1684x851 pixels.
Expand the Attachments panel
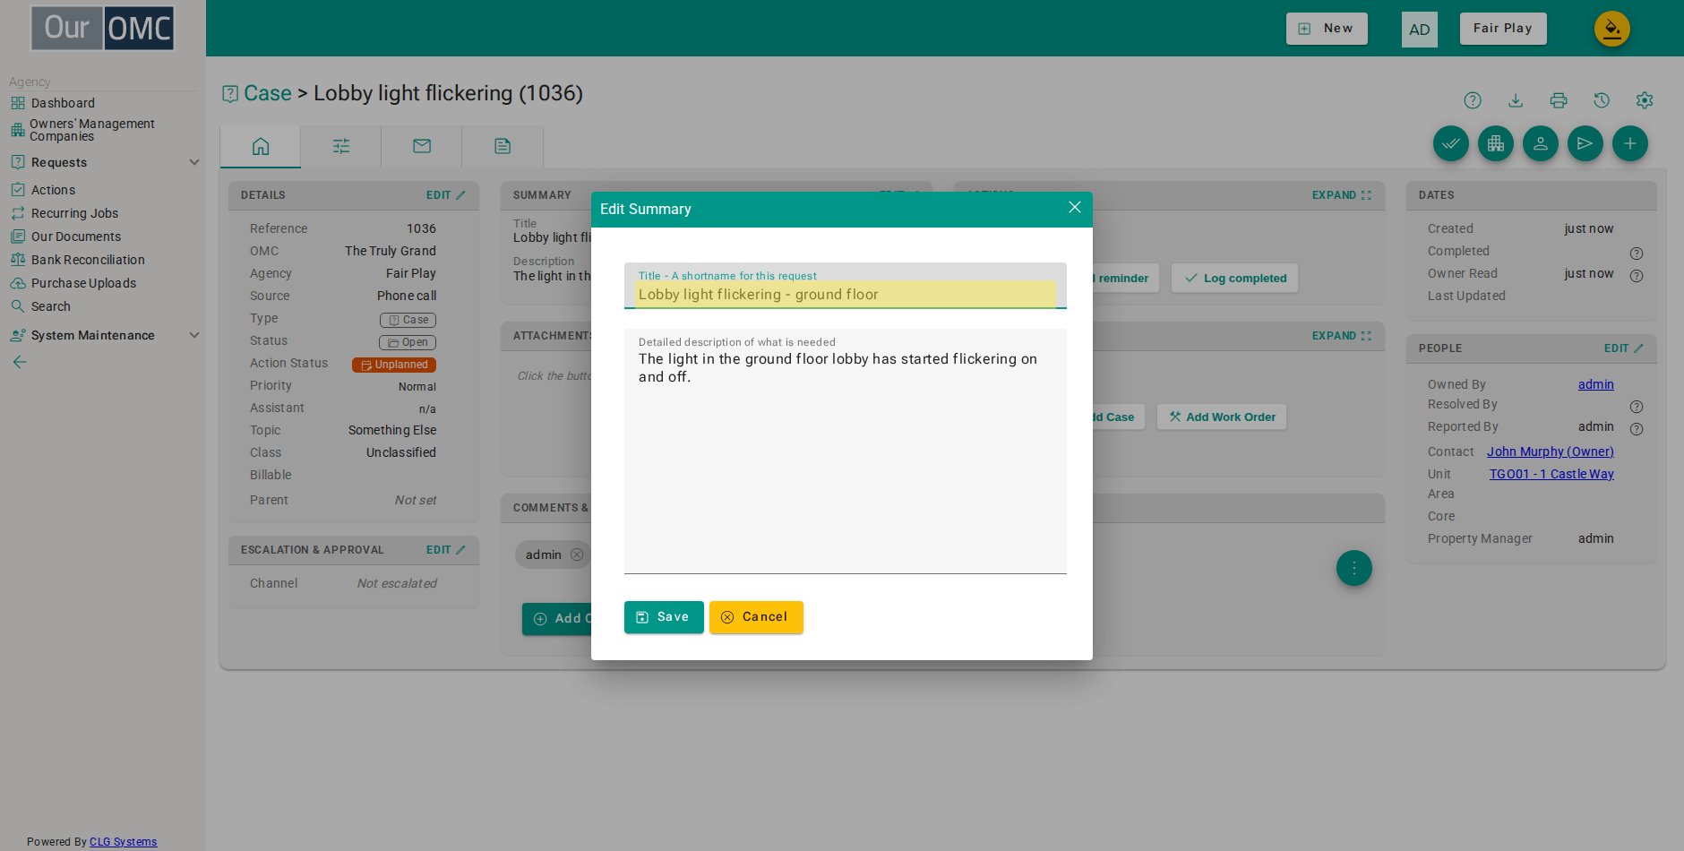tap(1341, 336)
